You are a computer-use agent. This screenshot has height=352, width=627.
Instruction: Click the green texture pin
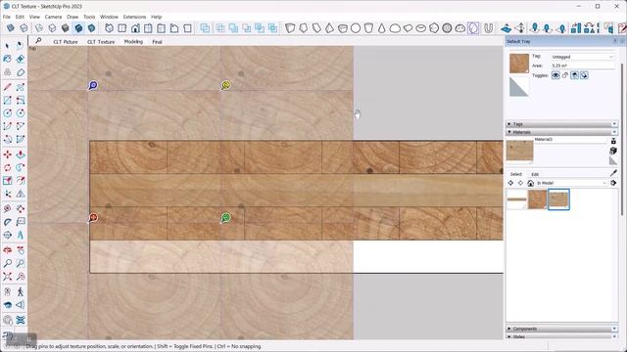click(226, 217)
